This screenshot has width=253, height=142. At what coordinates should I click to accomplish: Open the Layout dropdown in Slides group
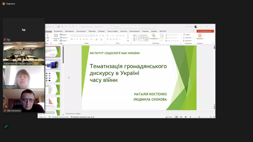[x=64, y=35]
